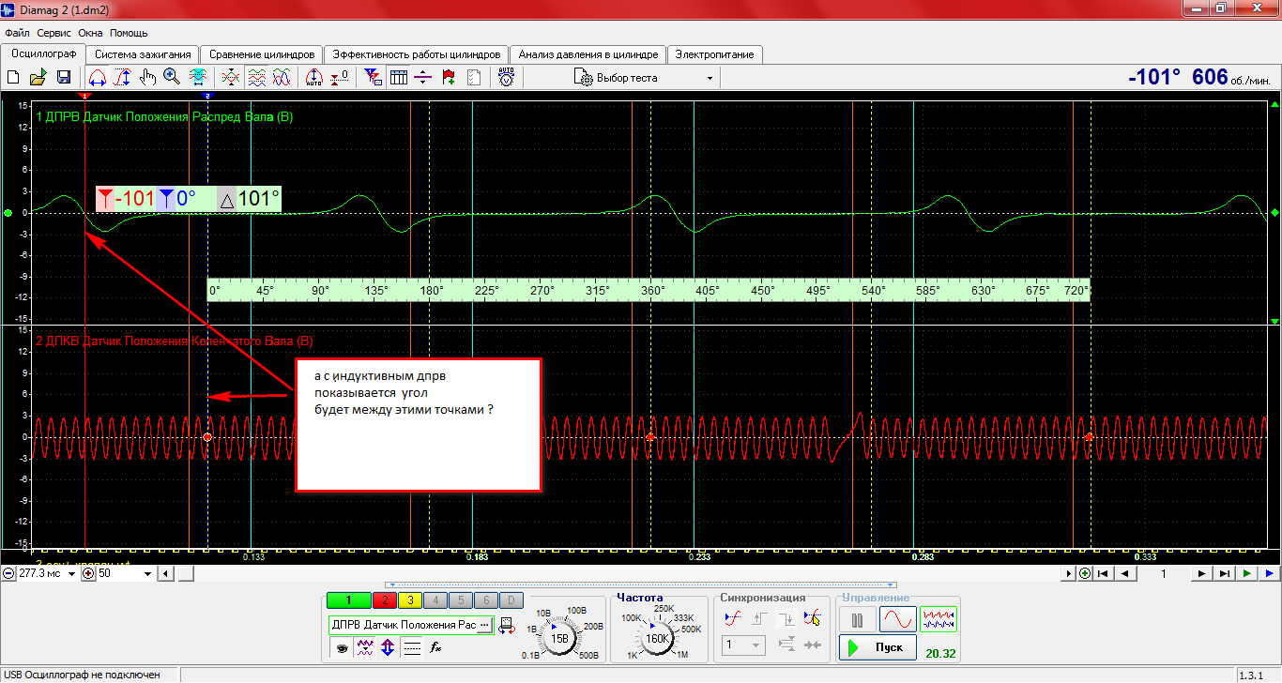The height and width of the screenshot is (683, 1282).
Task: Toggle the purple waveform filter icon
Action: point(366,647)
